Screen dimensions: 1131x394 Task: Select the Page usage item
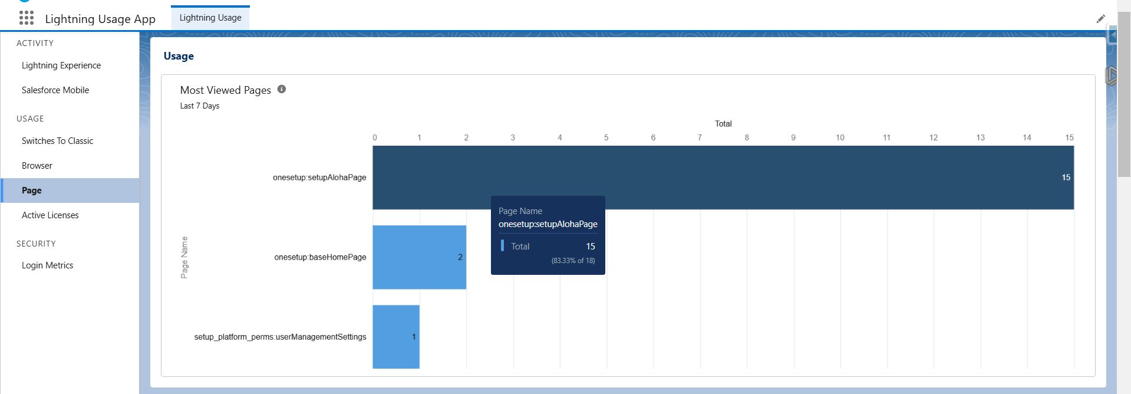pos(70,191)
